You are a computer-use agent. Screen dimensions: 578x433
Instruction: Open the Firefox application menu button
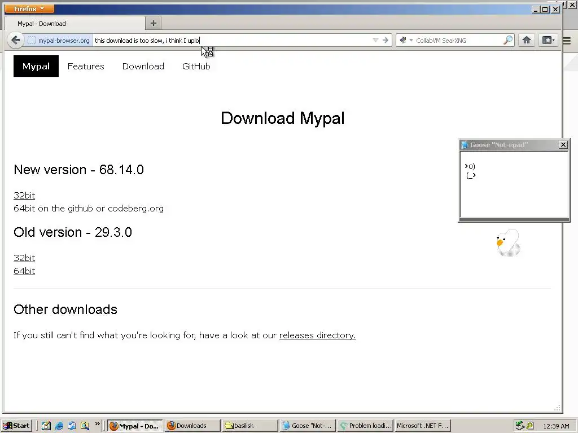pyautogui.click(x=29, y=8)
